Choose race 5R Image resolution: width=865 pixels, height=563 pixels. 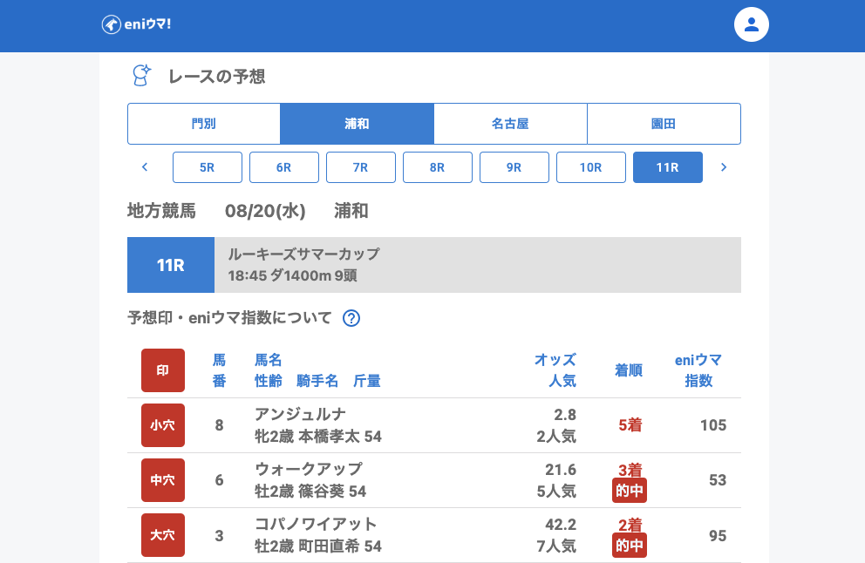pos(208,167)
